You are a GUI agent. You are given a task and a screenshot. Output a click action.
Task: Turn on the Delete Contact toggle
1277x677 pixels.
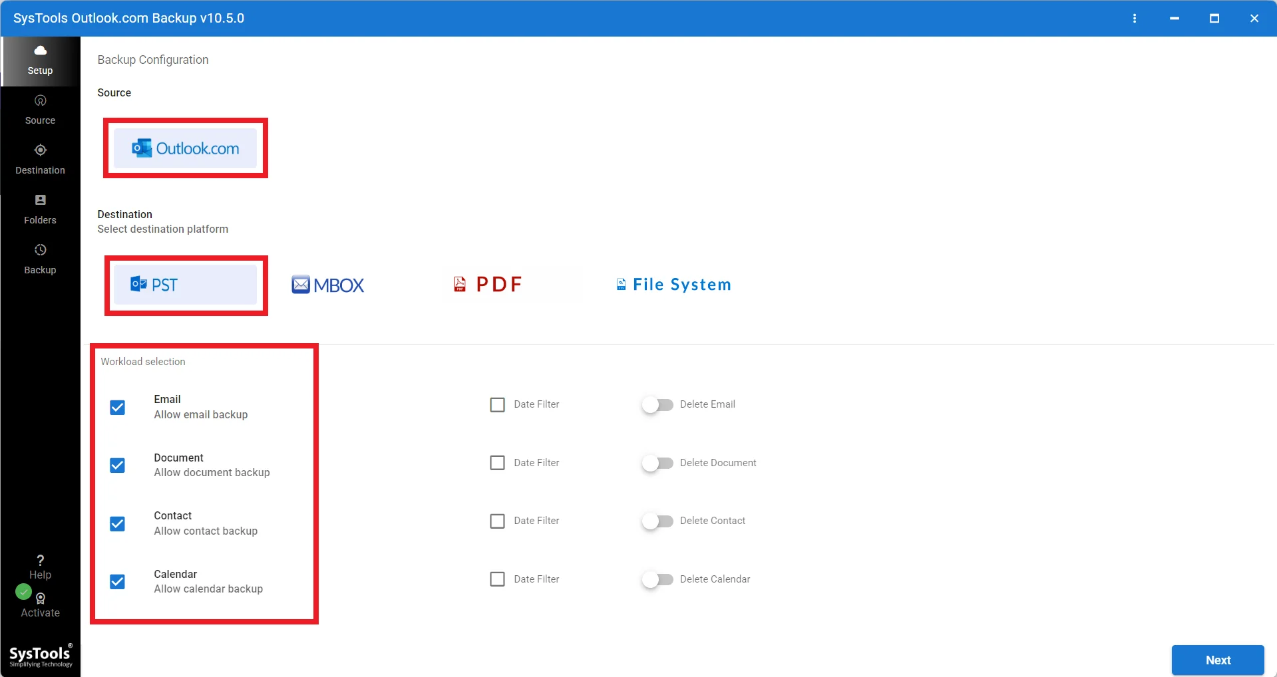[657, 521]
